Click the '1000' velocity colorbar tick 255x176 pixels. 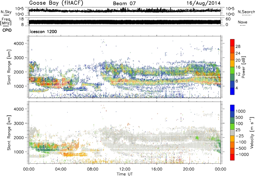241,111
